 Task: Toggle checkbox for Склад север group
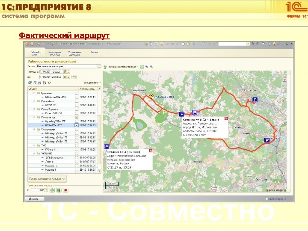[77, 130]
